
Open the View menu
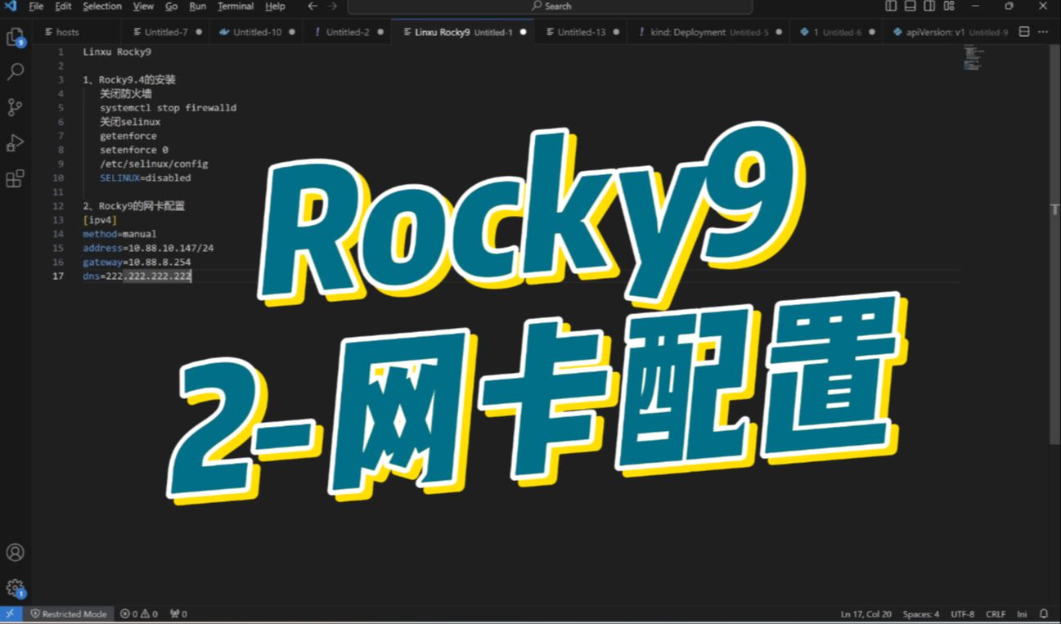pyautogui.click(x=143, y=6)
